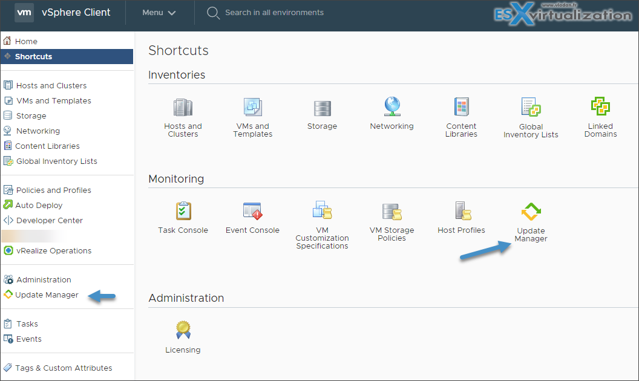639x381 pixels.
Task: Open the Content Libraries shortcut icon
Action: 461,108
